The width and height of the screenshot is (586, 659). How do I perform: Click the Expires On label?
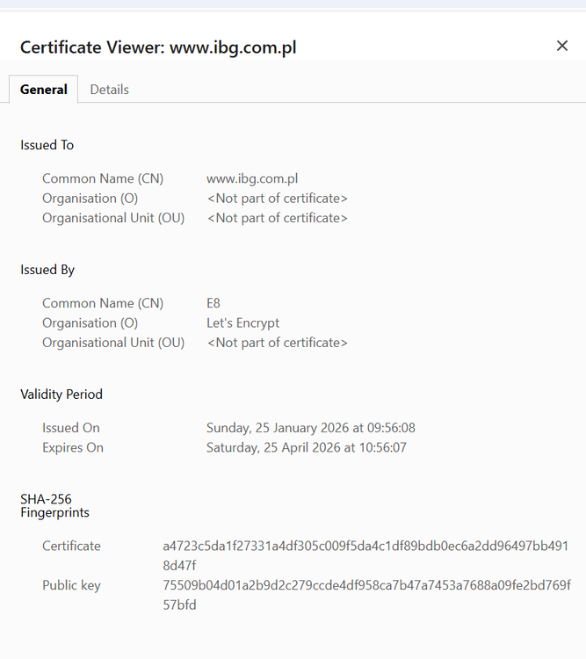pos(73,447)
